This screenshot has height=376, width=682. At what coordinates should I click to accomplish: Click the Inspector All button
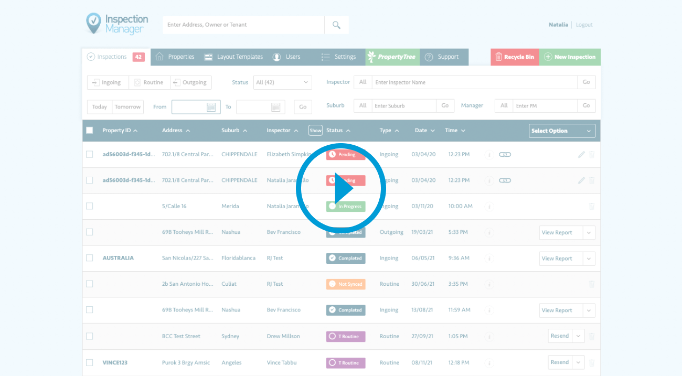click(x=363, y=82)
